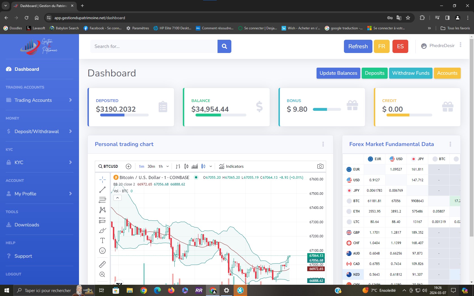Screen dimensions: 474x296
Task: Click the Bonus card progress bar
Action: [x=327, y=109]
